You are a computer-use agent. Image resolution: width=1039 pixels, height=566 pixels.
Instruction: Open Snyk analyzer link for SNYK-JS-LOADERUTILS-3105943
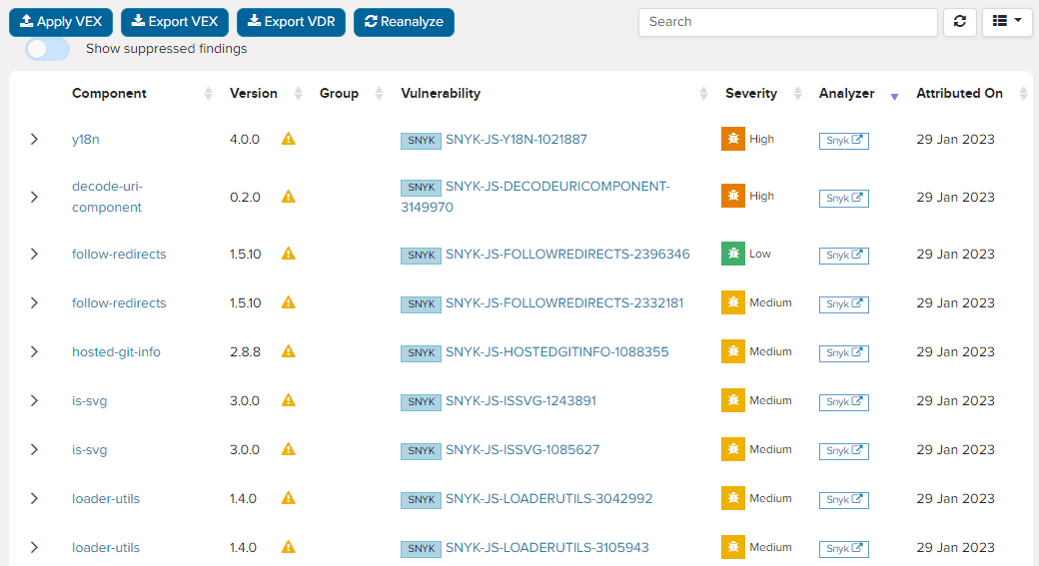(844, 549)
